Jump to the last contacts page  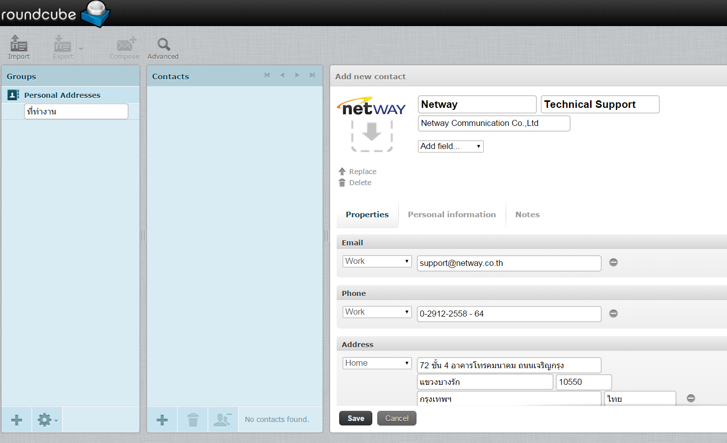[x=312, y=76]
